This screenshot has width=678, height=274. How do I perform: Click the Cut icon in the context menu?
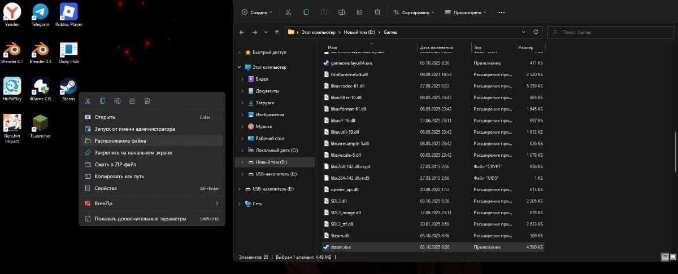88,101
